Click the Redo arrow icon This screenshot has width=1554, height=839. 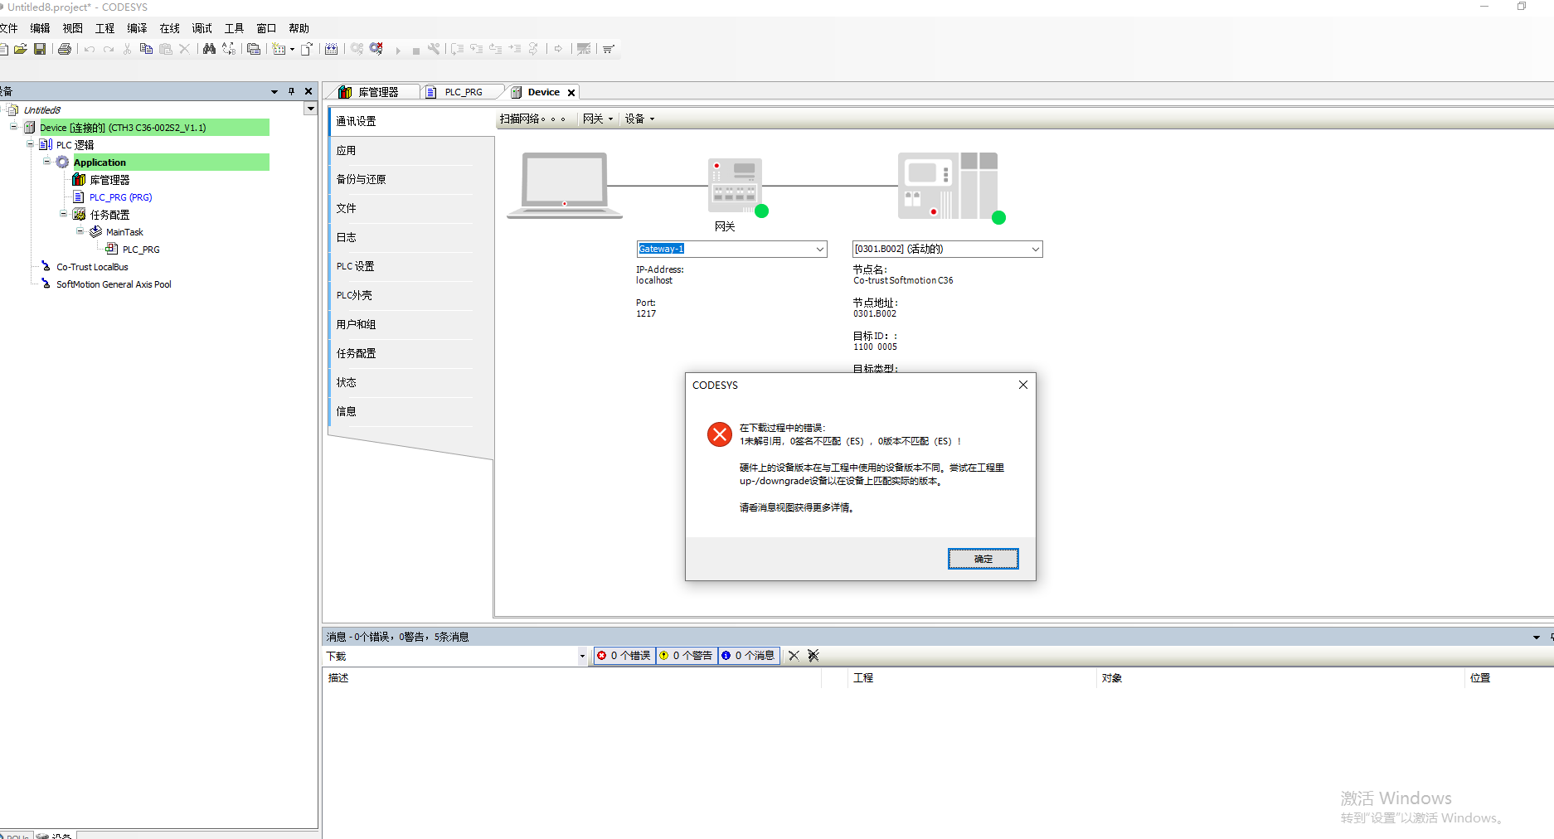coord(109,49)
